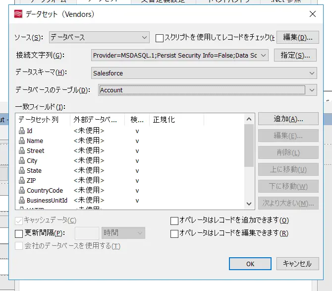Confirm the dialog with OK
This screenshot has height=291, width=332.
click(x=250, y=264)
